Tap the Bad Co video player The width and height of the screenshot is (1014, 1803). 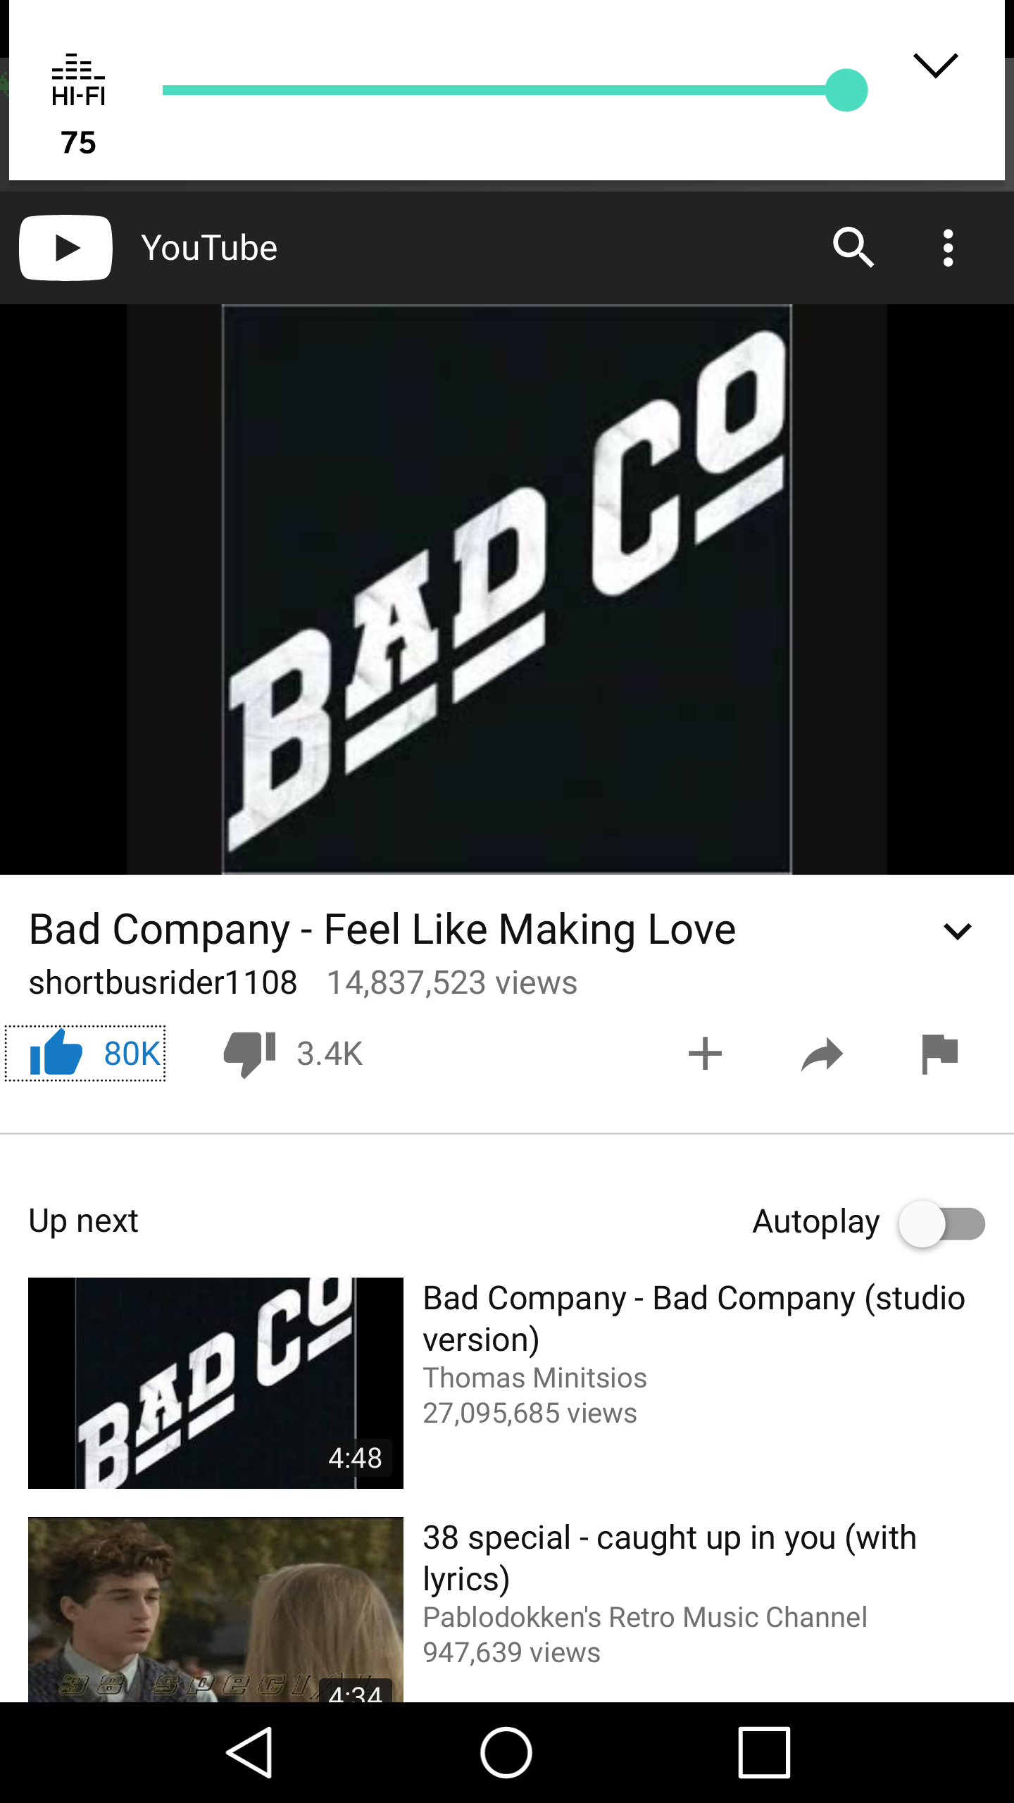click(507, 589)
